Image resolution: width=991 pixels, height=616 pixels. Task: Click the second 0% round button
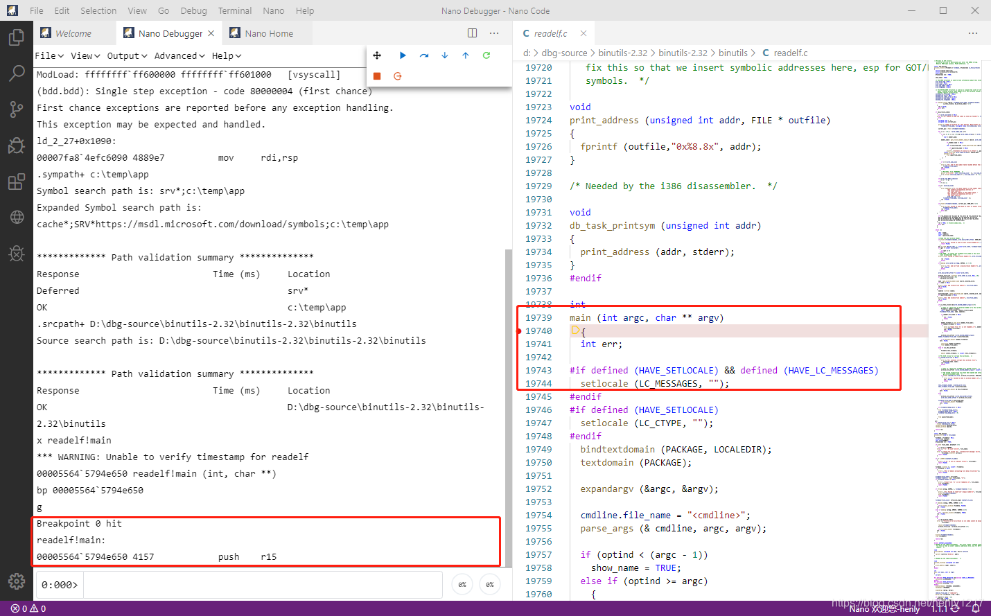tap(490, 584)
